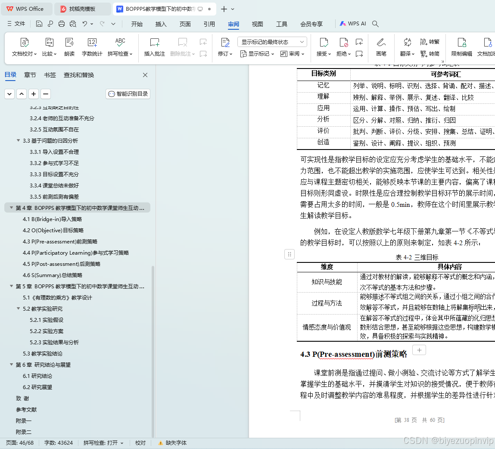The image size is (495, 449).
Task: Open the 引用 ribbon tab
Action: coord(209,24)
